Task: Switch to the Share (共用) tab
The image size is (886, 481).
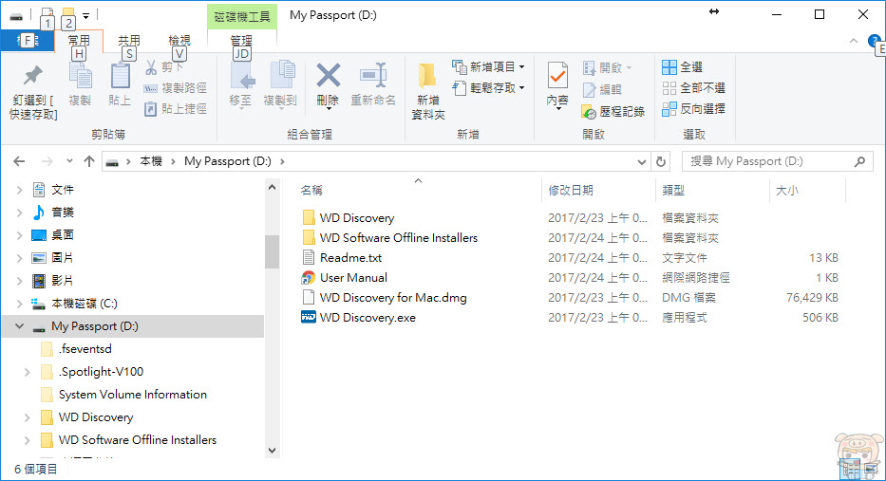Action: click(x=129, y=41)
